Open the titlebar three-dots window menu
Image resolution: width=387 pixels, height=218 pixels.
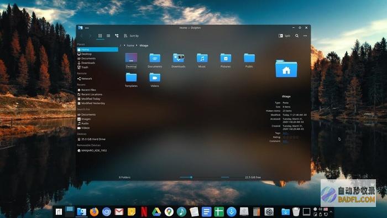87,28
